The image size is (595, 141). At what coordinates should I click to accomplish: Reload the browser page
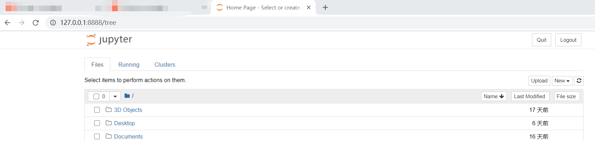(35, 22)
